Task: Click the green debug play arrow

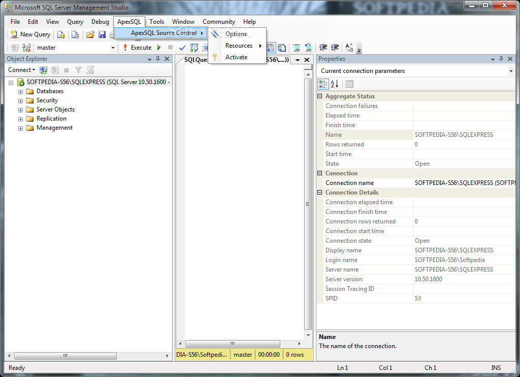Action: [159, 48]
